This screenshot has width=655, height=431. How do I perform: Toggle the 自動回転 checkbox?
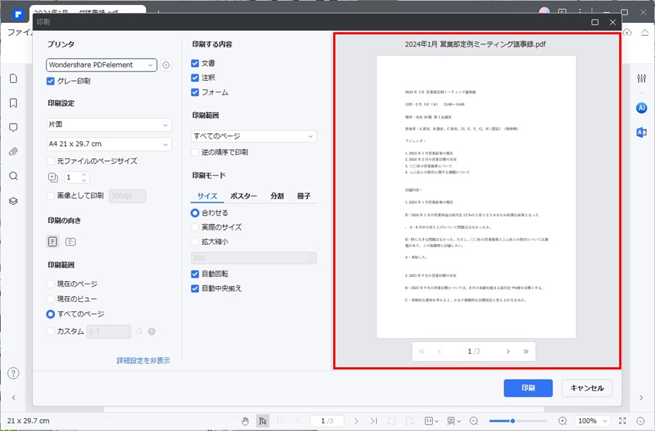pyautogui.click(x=195, y=274)
